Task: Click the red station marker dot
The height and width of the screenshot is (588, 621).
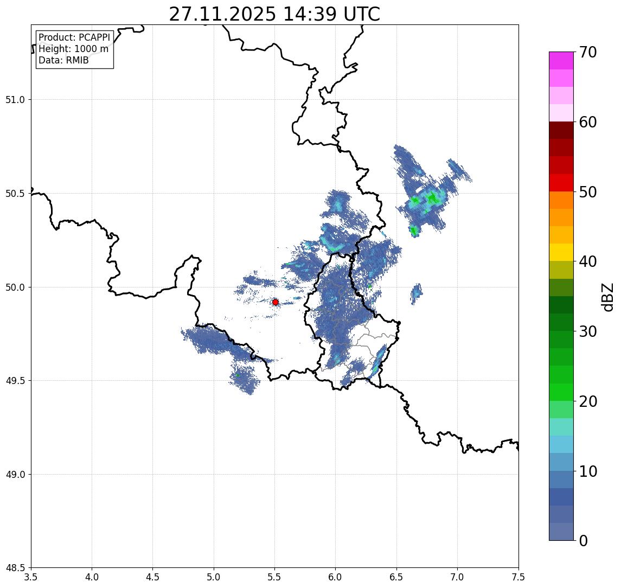Action: pyautogui.click(x=276, y=302)
